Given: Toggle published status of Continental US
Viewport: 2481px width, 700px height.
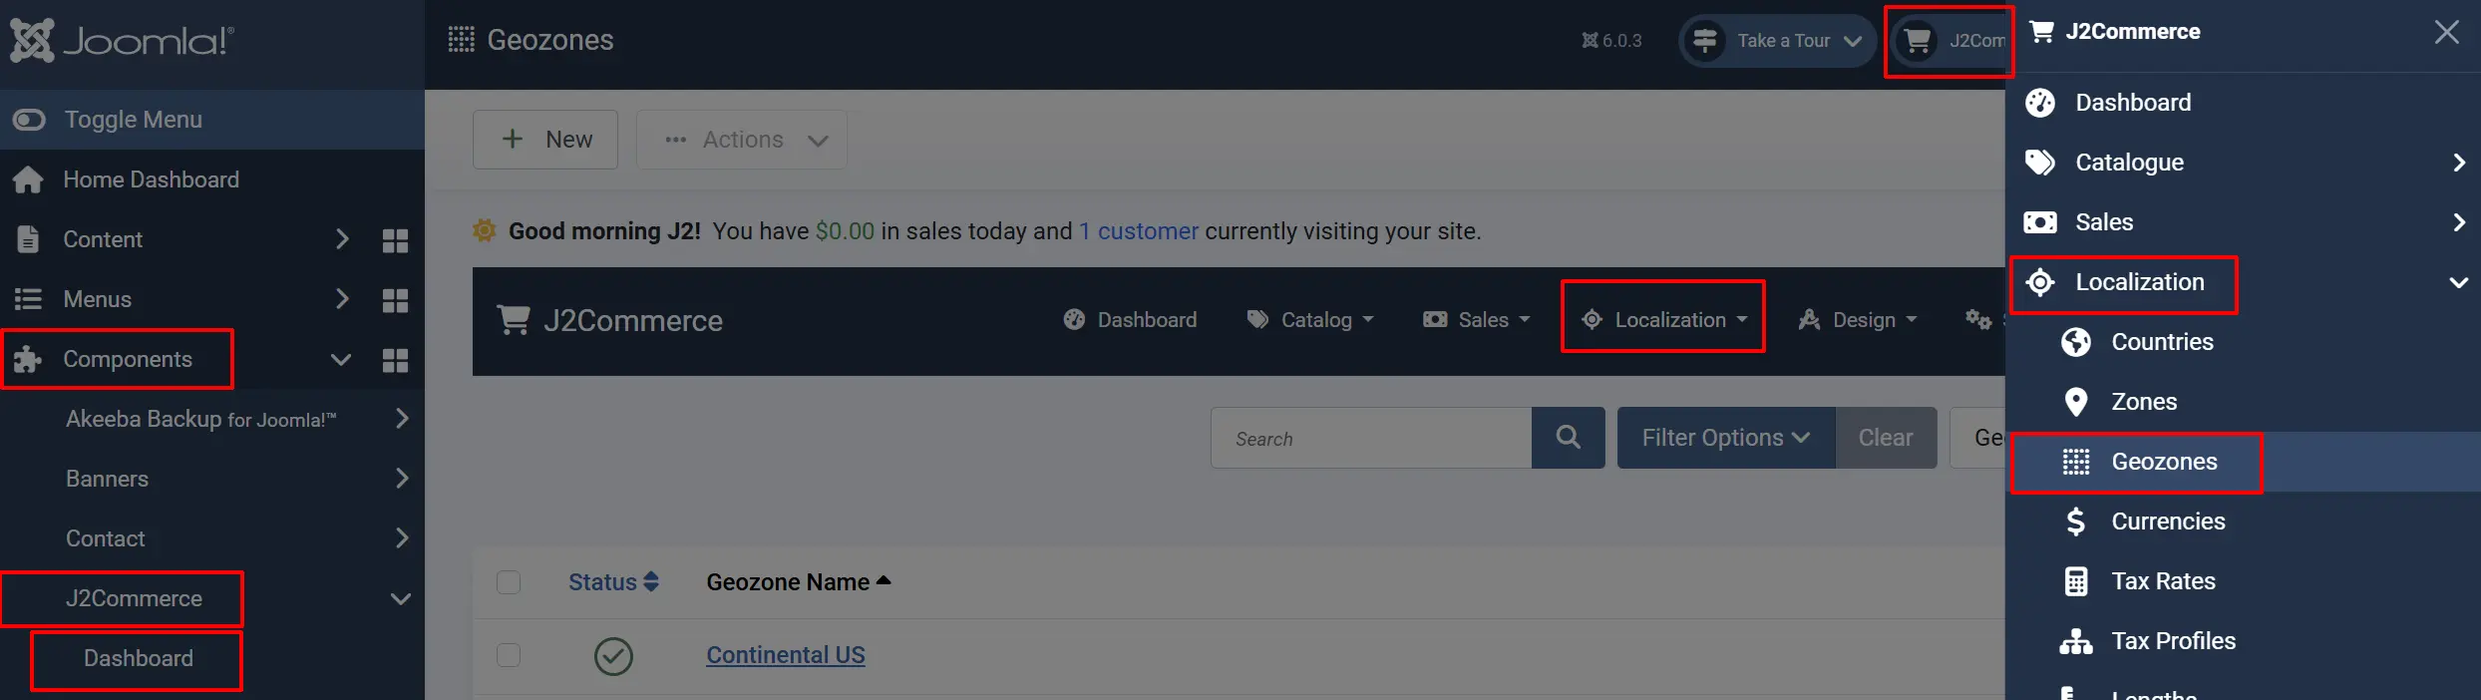Looking at the screenshot, I should click(613, 656).
